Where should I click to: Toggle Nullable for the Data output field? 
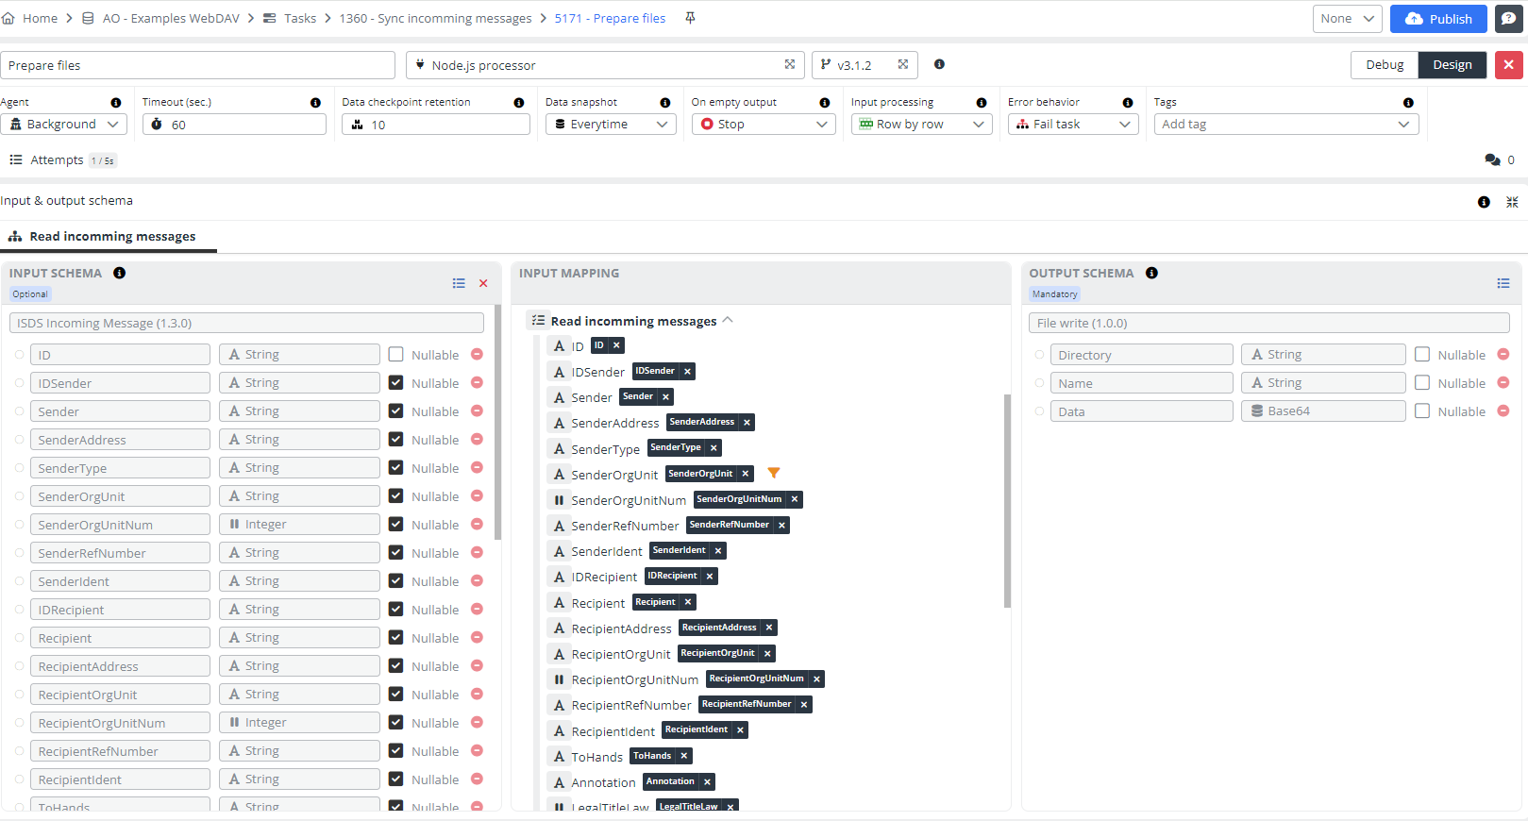tap(1422, 411)
